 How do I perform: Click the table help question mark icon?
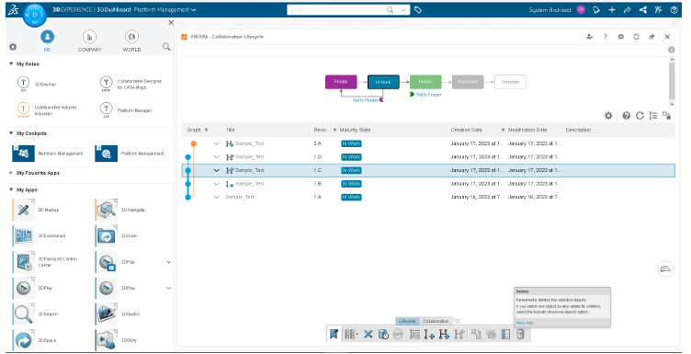[627, 116]
